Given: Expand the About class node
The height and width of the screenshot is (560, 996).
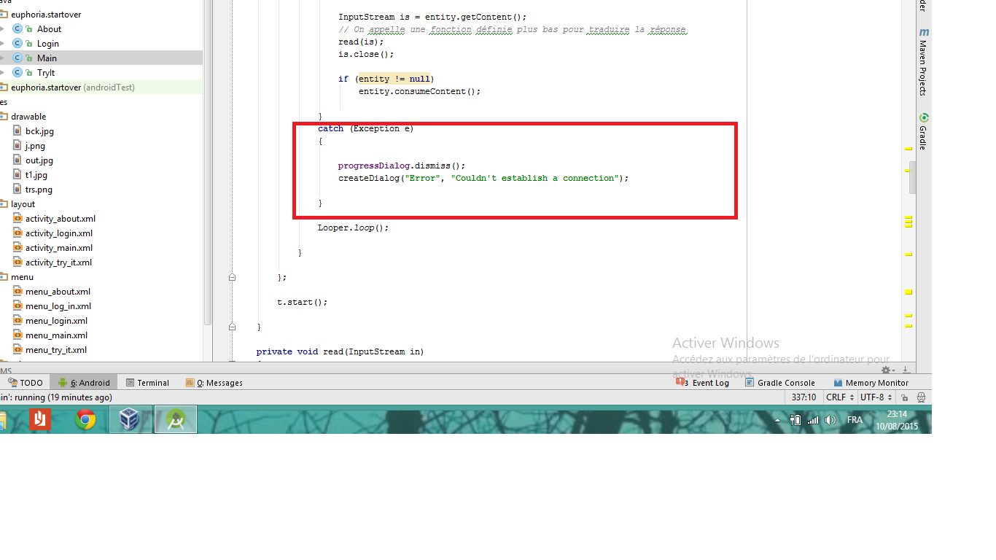Looking at the screenshot, I should pyautogui.click(x=2, y=29).
